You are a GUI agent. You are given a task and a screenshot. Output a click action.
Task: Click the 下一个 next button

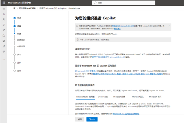(x=92, y=119)
